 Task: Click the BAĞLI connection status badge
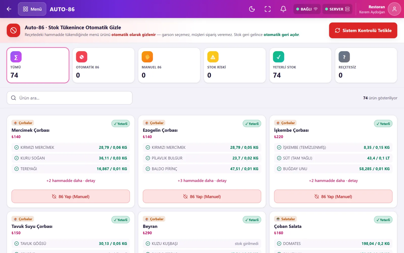(x=307, y=9)
